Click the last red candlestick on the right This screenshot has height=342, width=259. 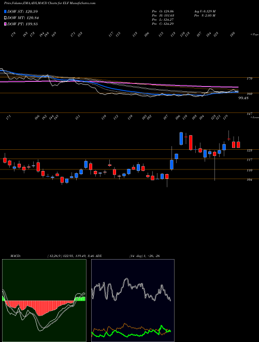click(x=238, y=145)
